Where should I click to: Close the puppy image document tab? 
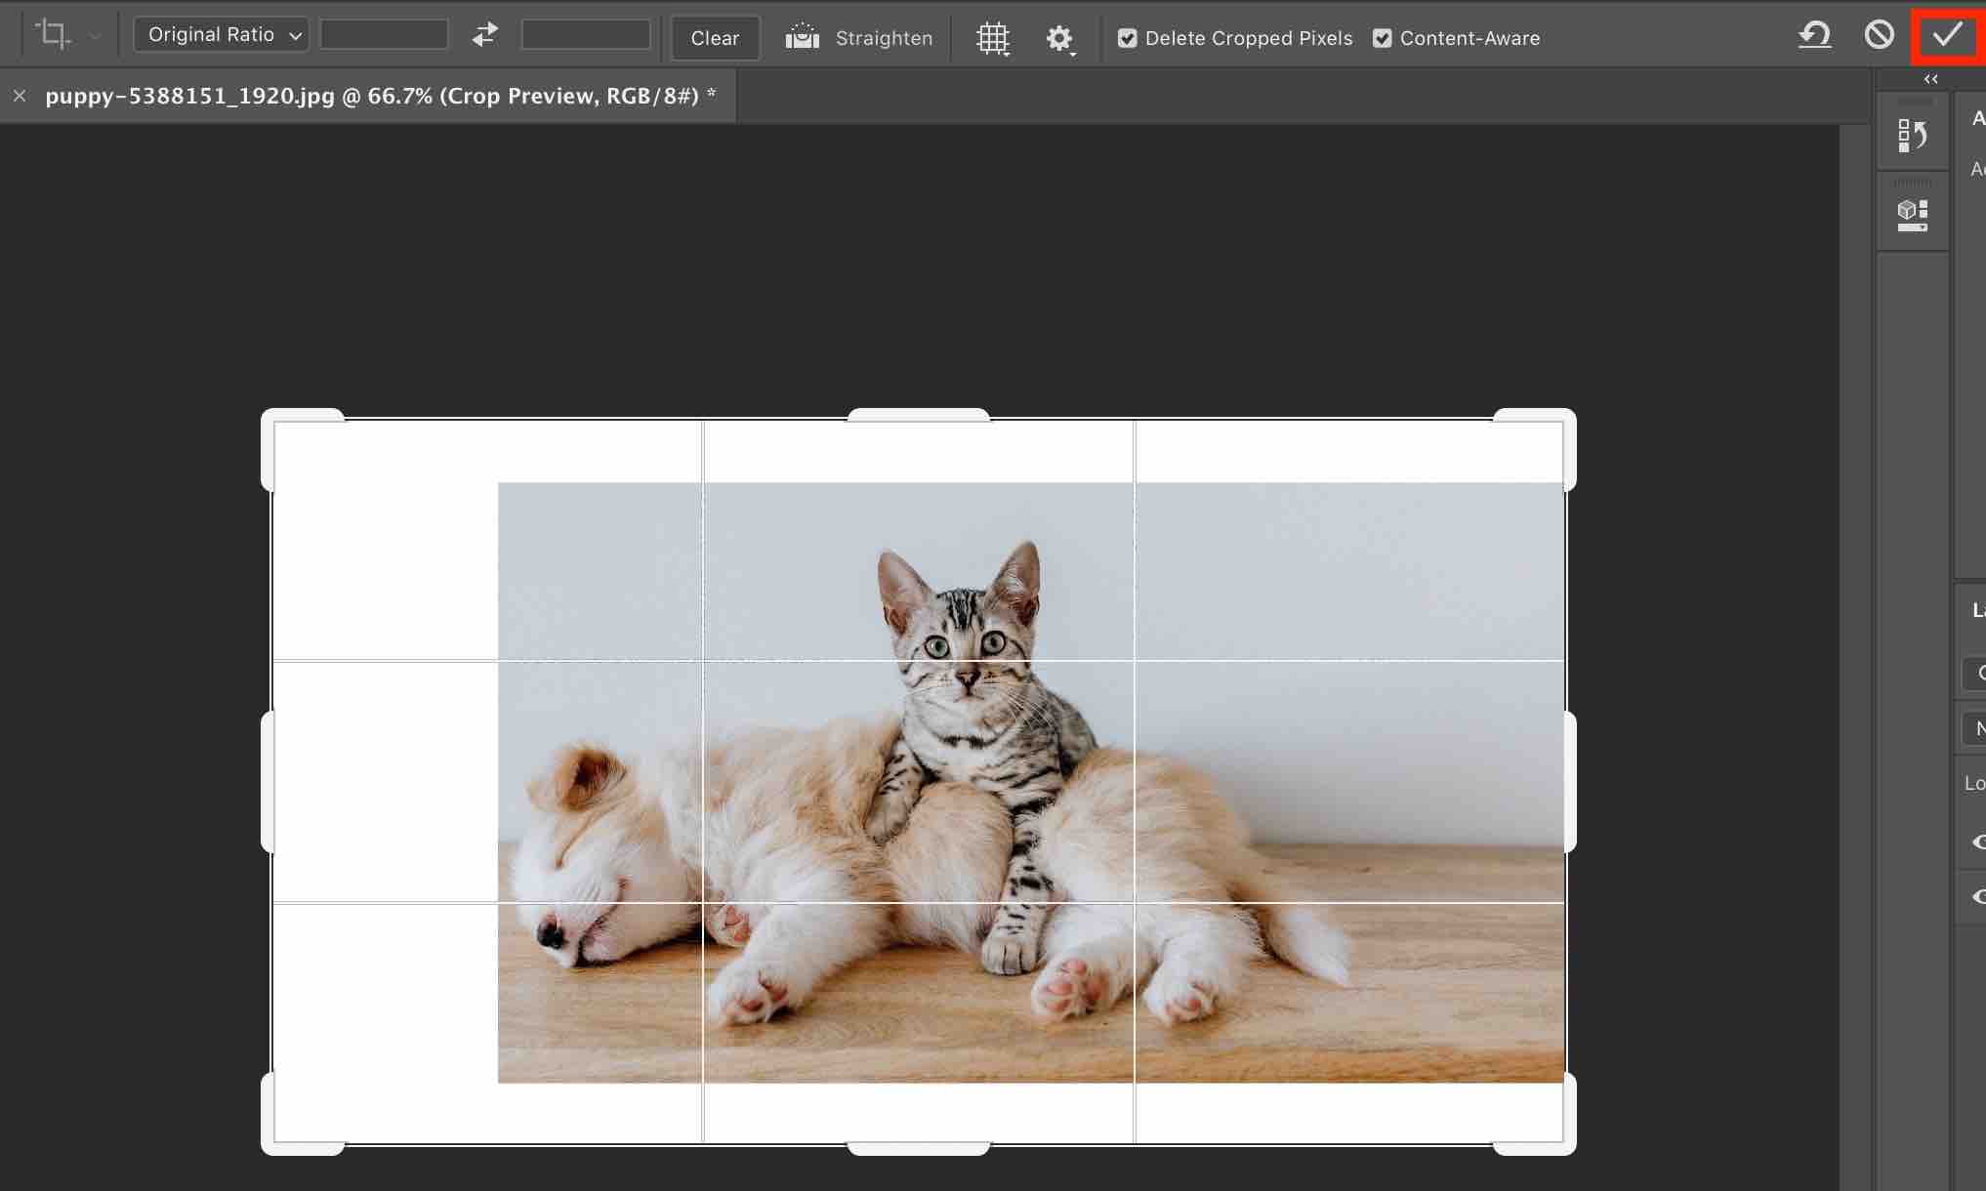[20, 96]
